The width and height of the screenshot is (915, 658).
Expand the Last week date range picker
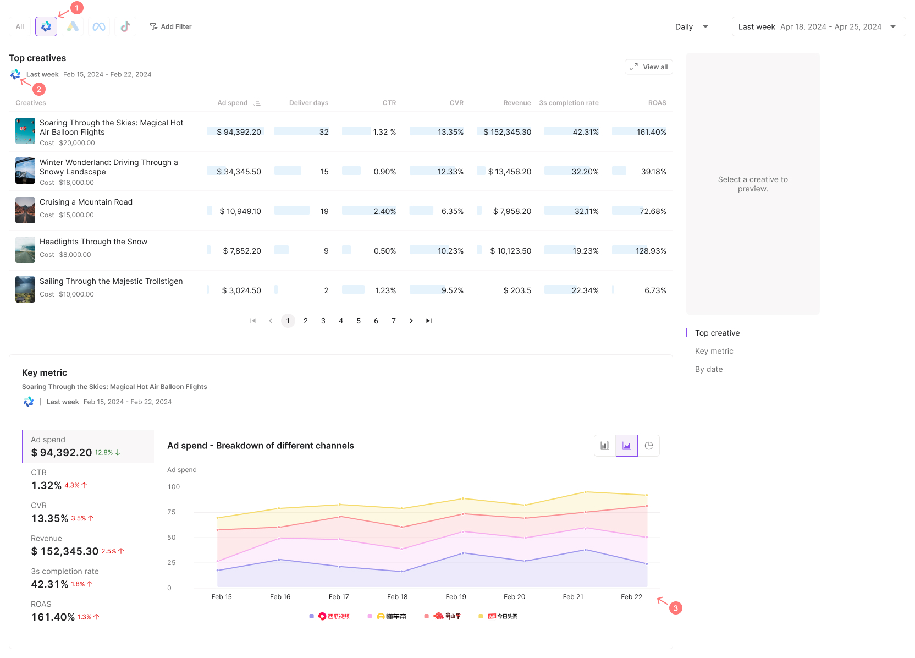point(818,26)
